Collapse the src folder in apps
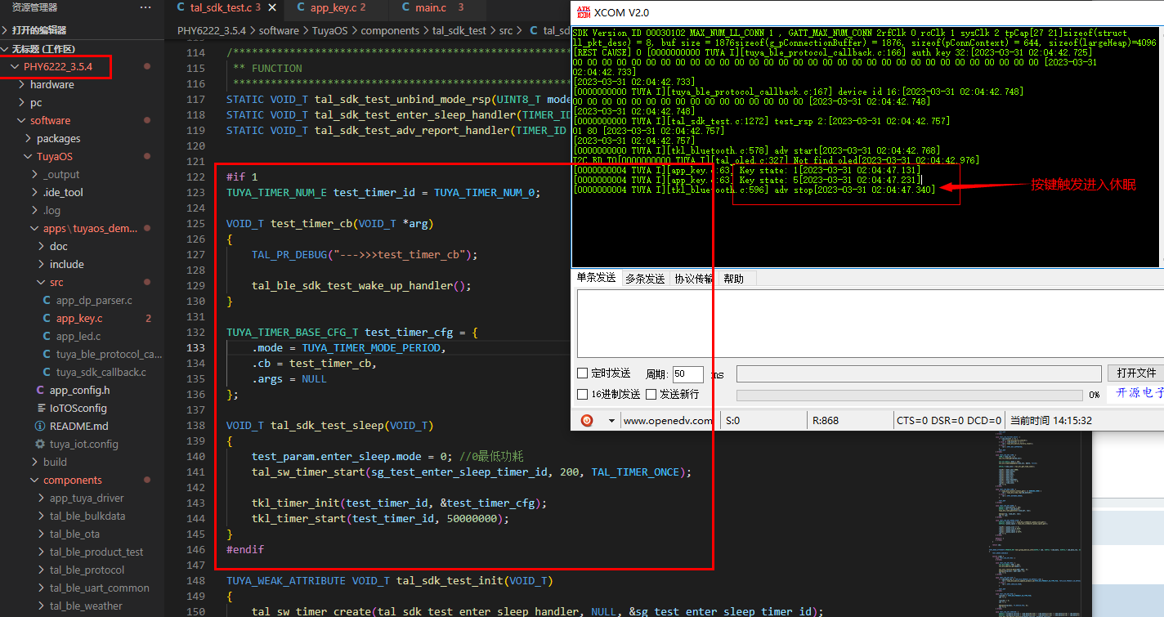 click(x=41, y=282)
